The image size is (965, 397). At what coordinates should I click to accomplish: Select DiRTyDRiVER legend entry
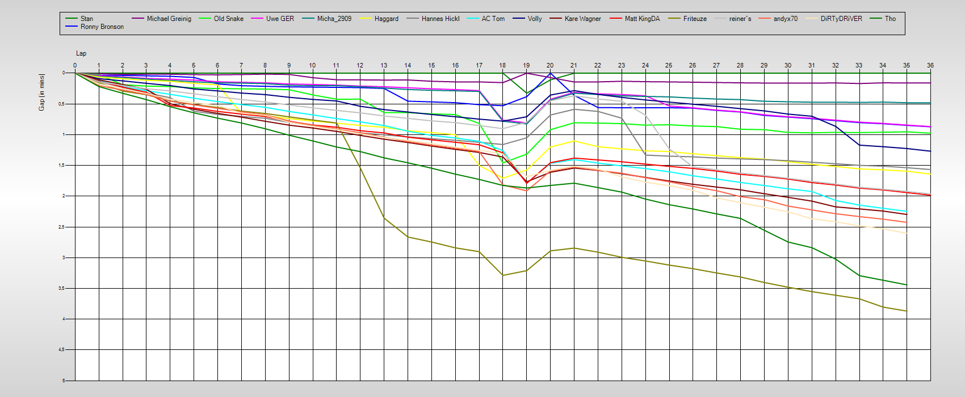841,19
